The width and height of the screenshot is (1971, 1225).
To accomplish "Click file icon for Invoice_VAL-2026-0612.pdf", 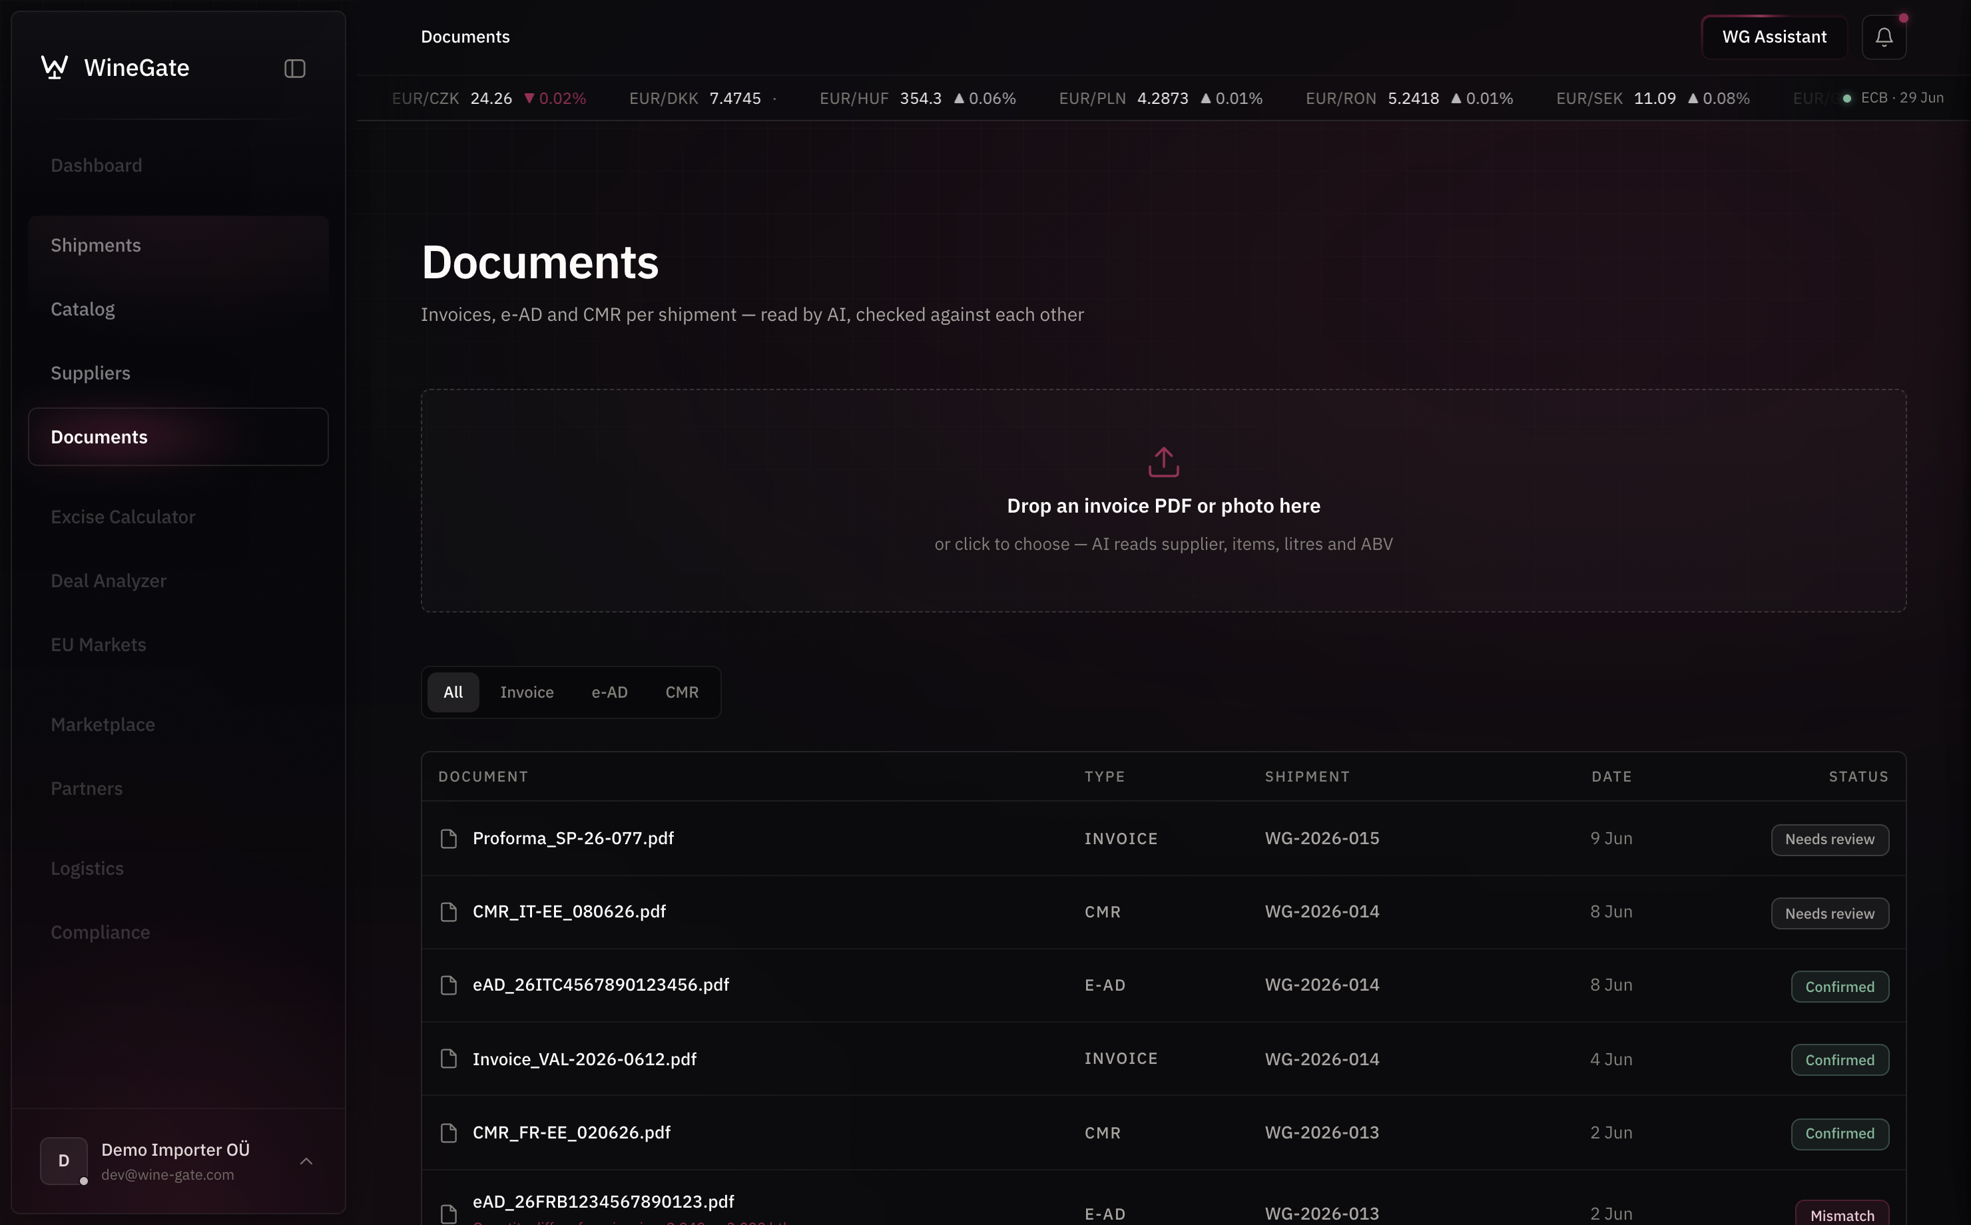I will pyautogui.click(x=449, y=1059).
